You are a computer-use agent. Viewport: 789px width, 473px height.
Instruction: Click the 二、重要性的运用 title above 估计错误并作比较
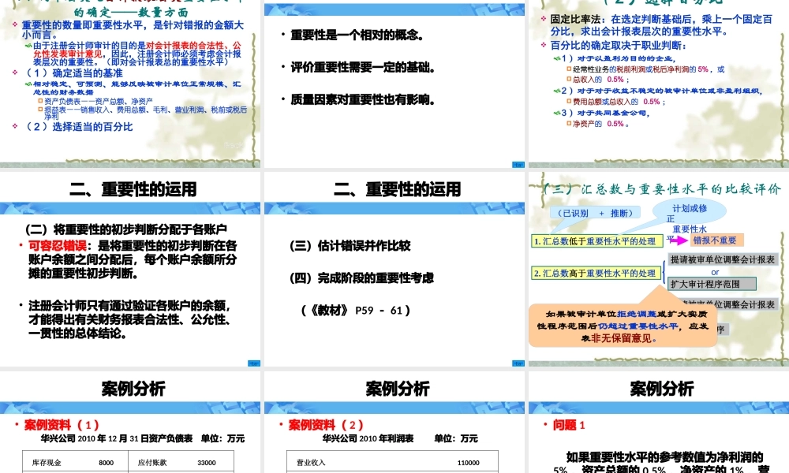pos(398,189)
